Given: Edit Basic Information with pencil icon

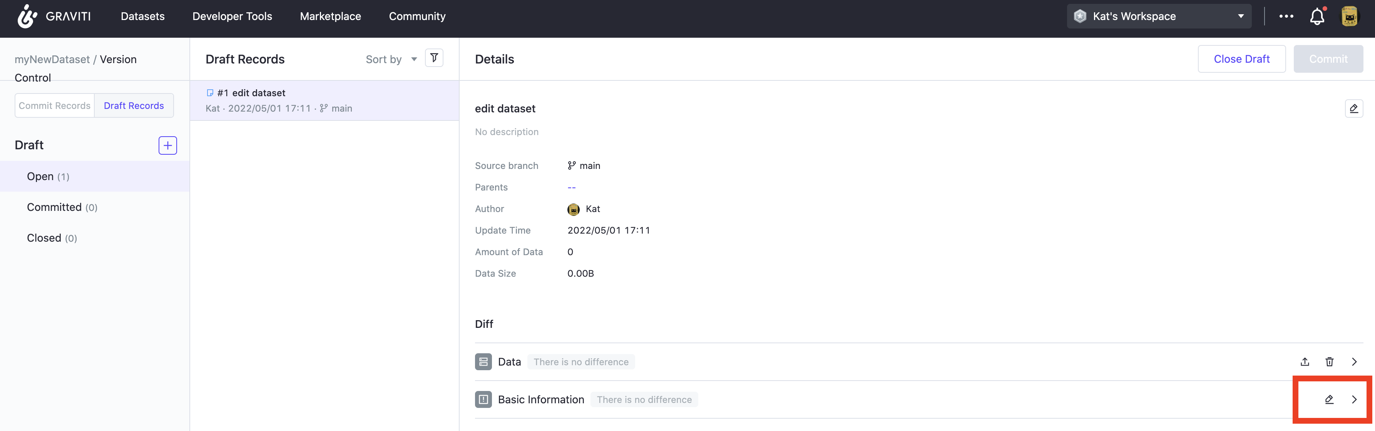Looking at the screenshot, I should [1329, 399].
